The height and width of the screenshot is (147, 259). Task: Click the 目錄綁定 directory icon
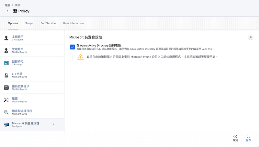[x=6, y=63]
